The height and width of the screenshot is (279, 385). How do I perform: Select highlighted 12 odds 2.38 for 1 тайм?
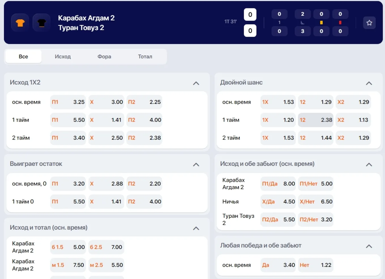click(316, 120)
